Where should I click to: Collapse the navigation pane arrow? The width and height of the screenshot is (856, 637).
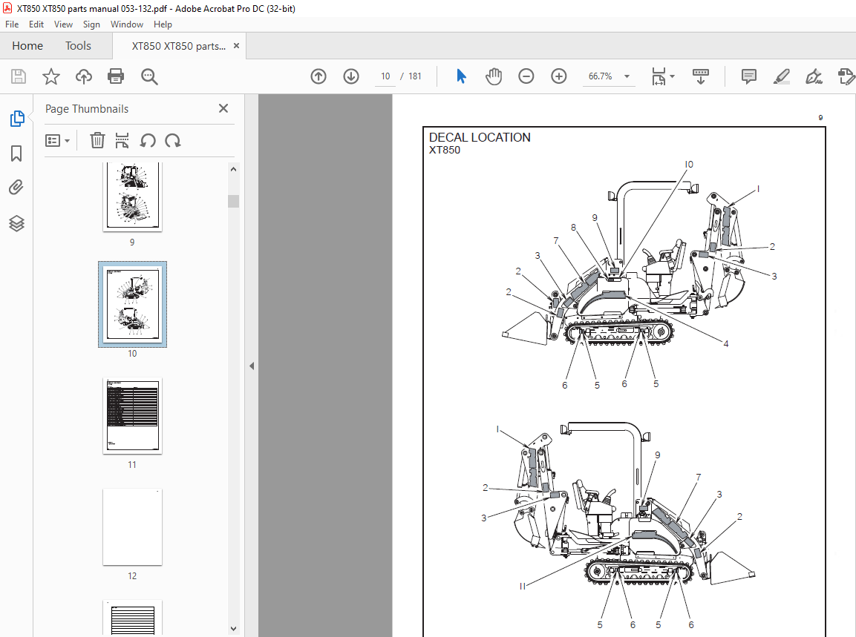[x=252, y=366]
